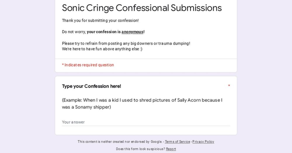Screen dimensions: 292x153
Task: Click the smiley at the description's end
Action: (x=140, y=49)
